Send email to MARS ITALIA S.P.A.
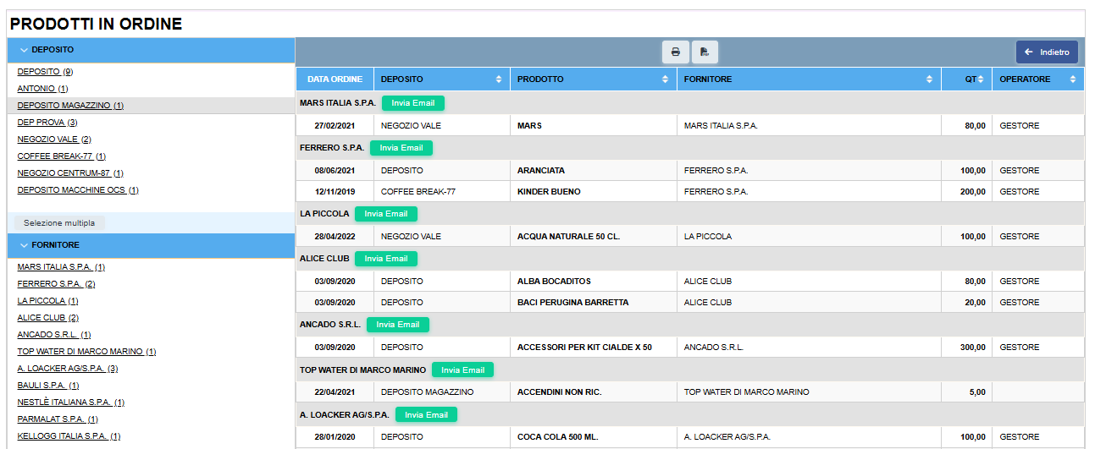 (413, 103)
